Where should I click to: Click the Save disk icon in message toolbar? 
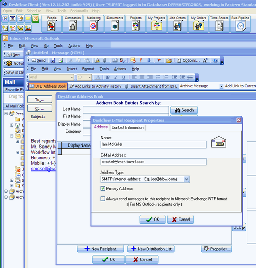[53, 60]
